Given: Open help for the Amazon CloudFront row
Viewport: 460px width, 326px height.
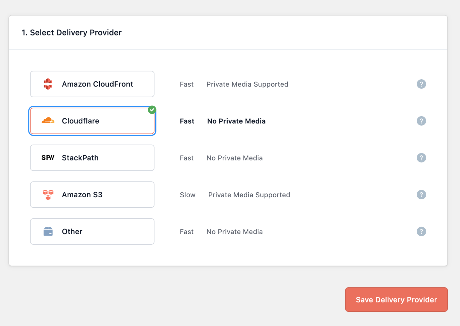Looking at the screenshot, I should click(421, 84).
